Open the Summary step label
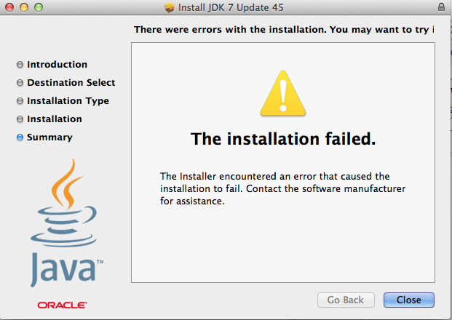The image size is (452, 320). 49,137
